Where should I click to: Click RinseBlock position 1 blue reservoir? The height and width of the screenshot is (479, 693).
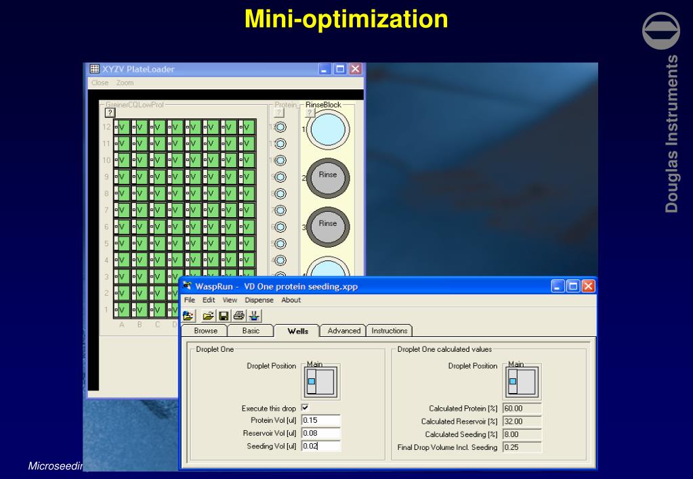point(328,130)
